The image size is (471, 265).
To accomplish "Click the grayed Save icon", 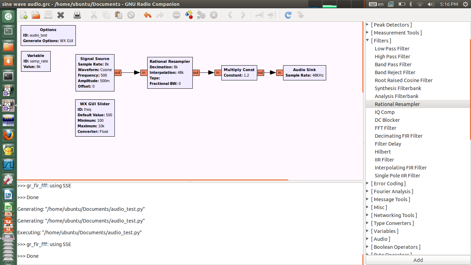I will click(48, 15).
